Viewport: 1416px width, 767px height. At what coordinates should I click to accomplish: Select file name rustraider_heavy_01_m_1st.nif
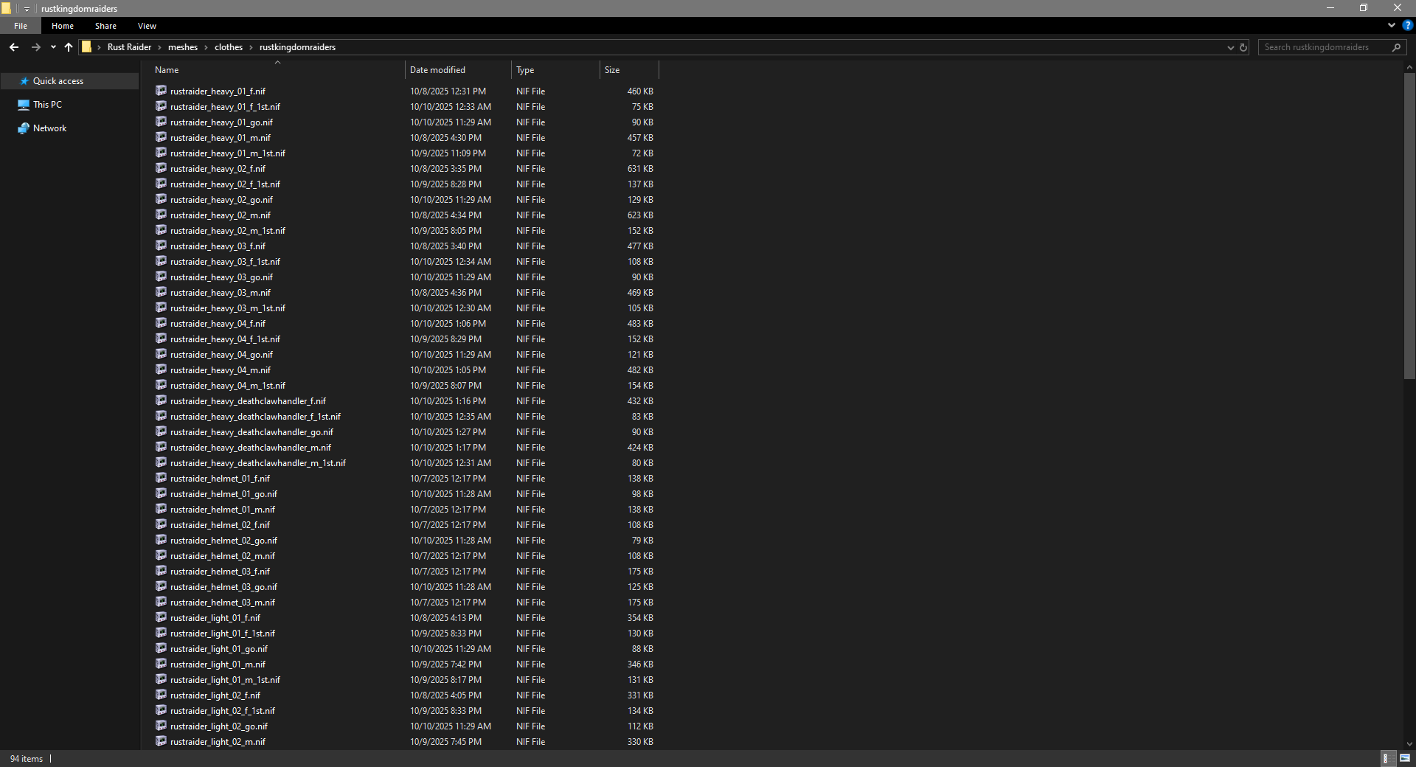click(x=228, y=153)
